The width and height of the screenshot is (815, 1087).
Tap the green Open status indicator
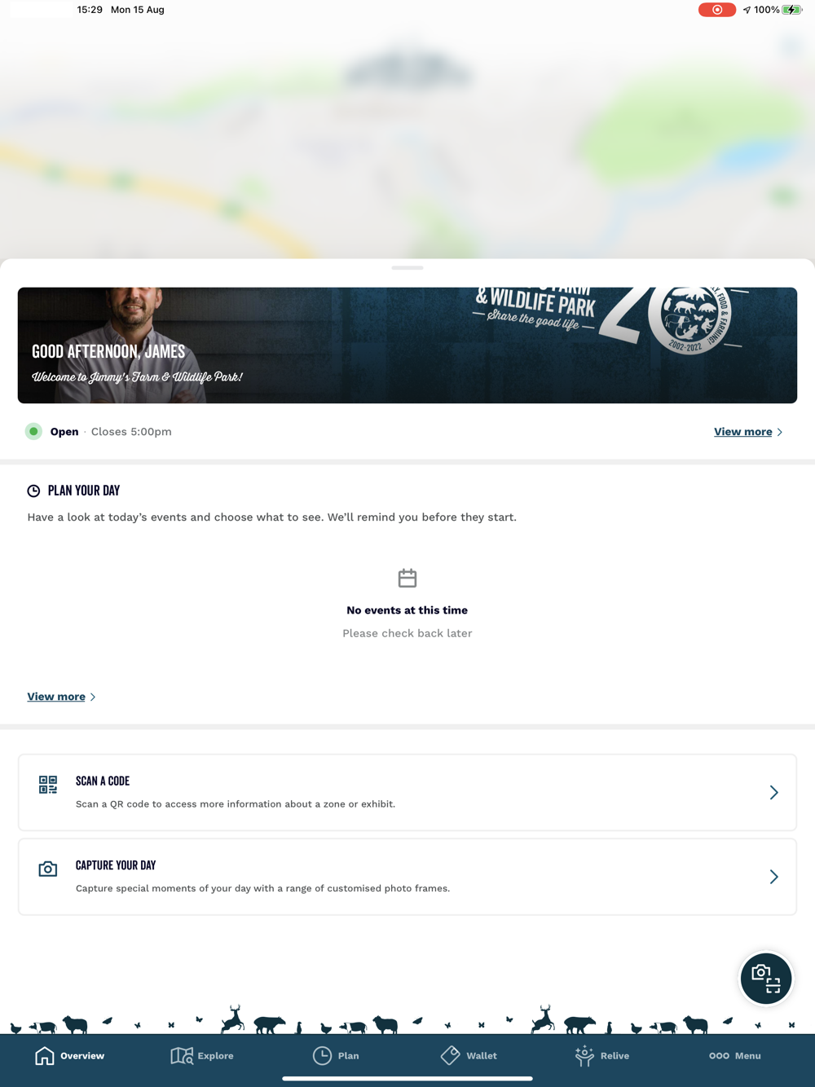pos(33,432)
